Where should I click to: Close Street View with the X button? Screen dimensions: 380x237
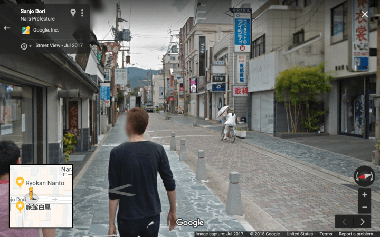pos(364,14)
